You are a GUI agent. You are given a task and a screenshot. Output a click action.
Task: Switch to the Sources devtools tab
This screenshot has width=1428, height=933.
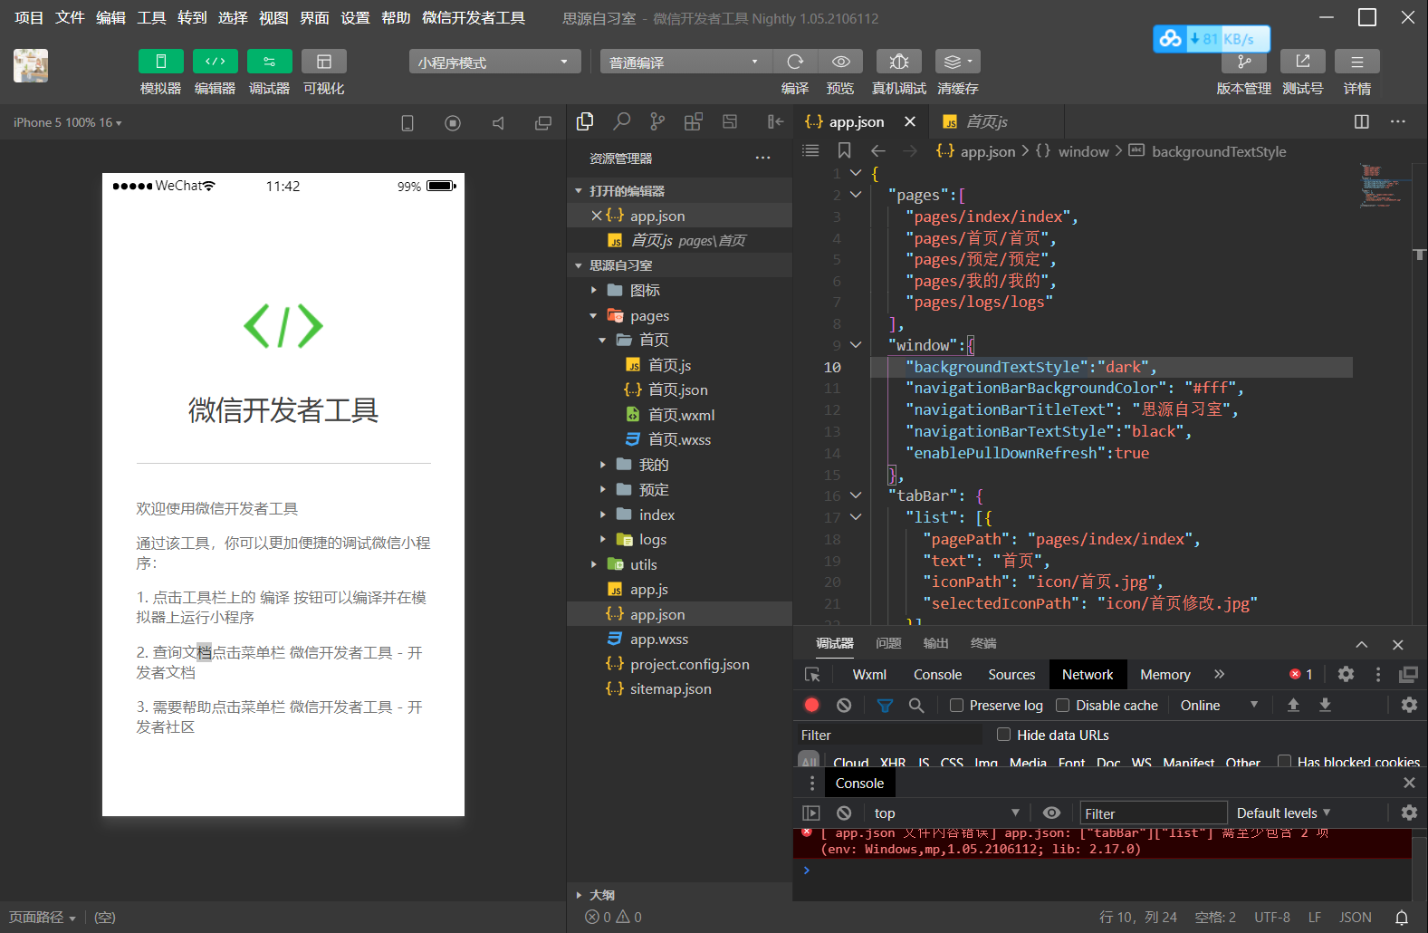pos(1011,675)
